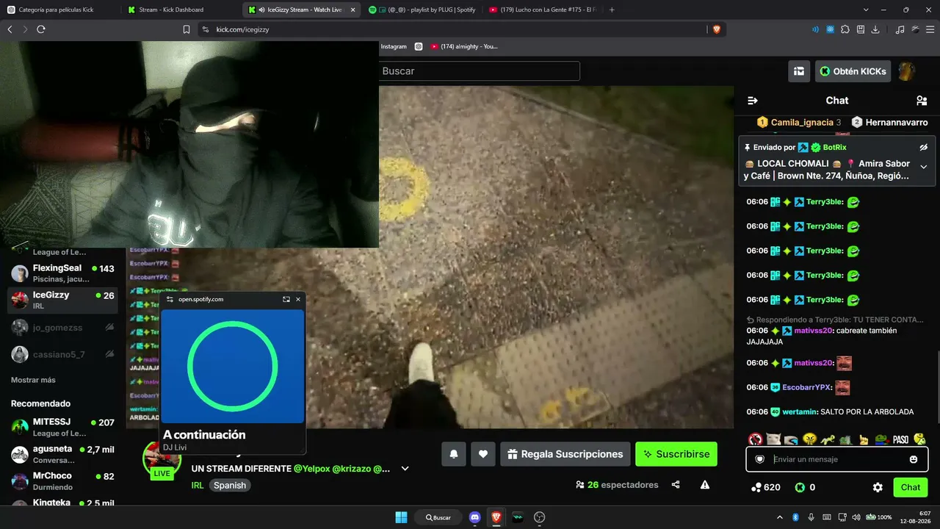
Task: Follow the channel with the heart button
Action: pyautogui.click(x=483, y=454)
